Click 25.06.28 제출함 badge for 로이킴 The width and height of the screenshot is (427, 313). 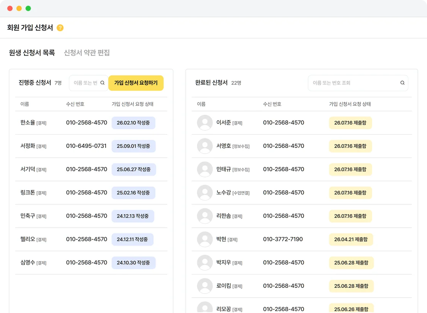click(351, 286)
